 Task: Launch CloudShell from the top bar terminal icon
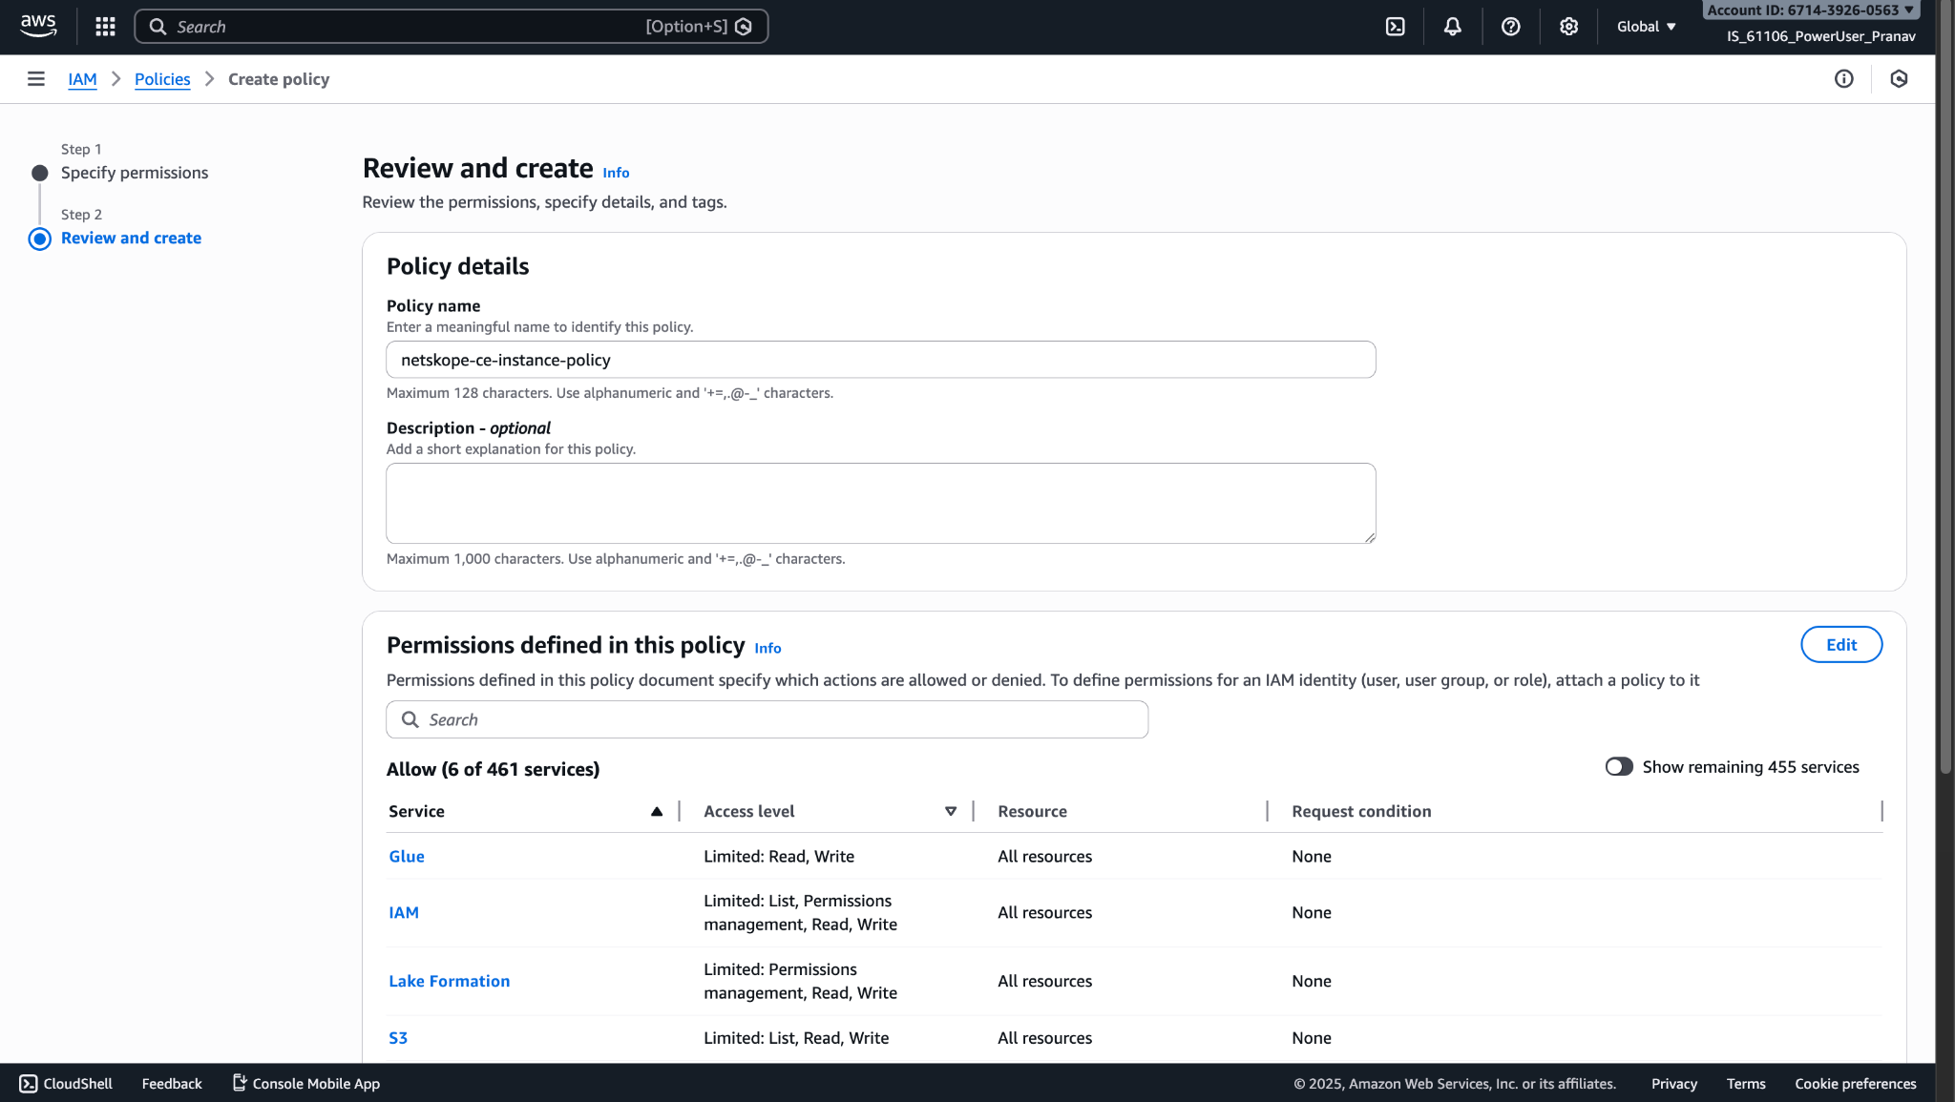tap(1395, 27)
